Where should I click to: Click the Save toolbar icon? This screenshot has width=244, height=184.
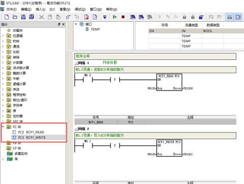pyautogui.click(x=23, y=17)
